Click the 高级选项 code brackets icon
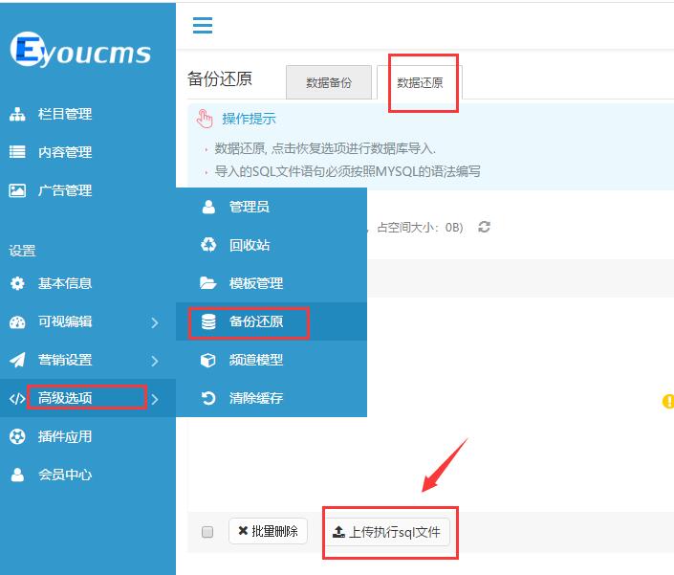674x575 pixels. (x=17, y=399)
